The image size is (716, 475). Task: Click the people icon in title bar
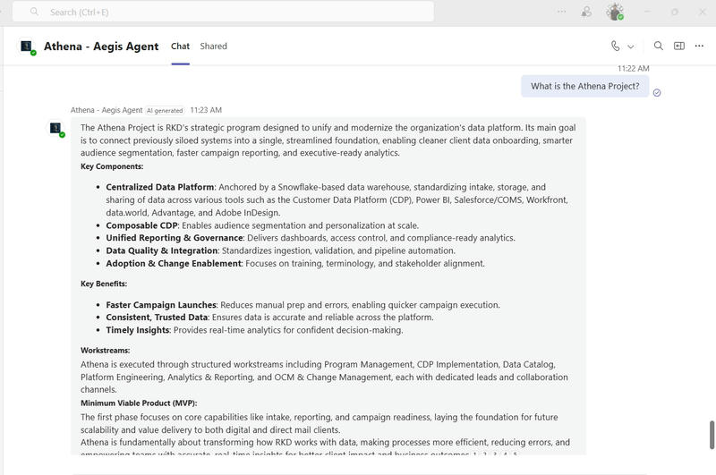(x=586, y=12)
